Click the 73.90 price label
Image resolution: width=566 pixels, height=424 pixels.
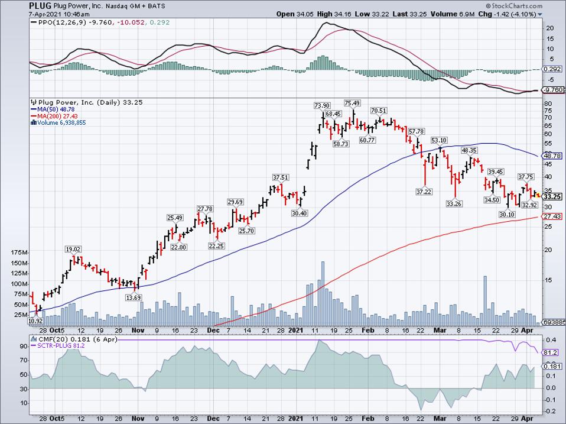point(322,105)
